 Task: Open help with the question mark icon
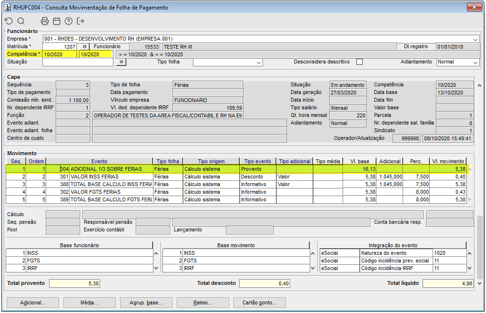(69, 21)
